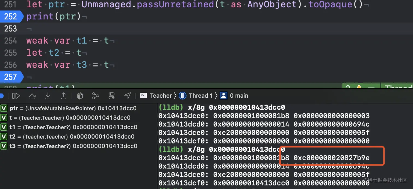Select the ptr UnsafeMutableRawPointer variable row
The height and width of the screenshot is (189, 413).
click(73, 108)
